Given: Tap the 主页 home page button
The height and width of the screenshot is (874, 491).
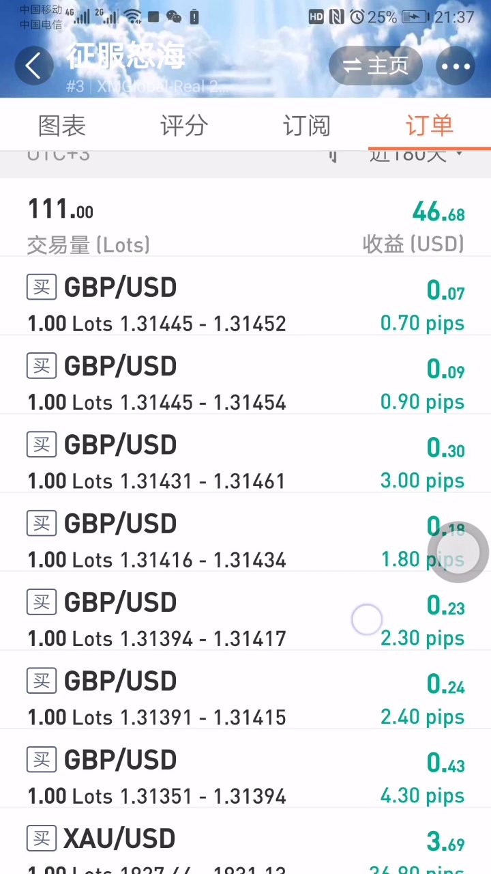Looking at the screenshot, I should [x=376, y=66].
